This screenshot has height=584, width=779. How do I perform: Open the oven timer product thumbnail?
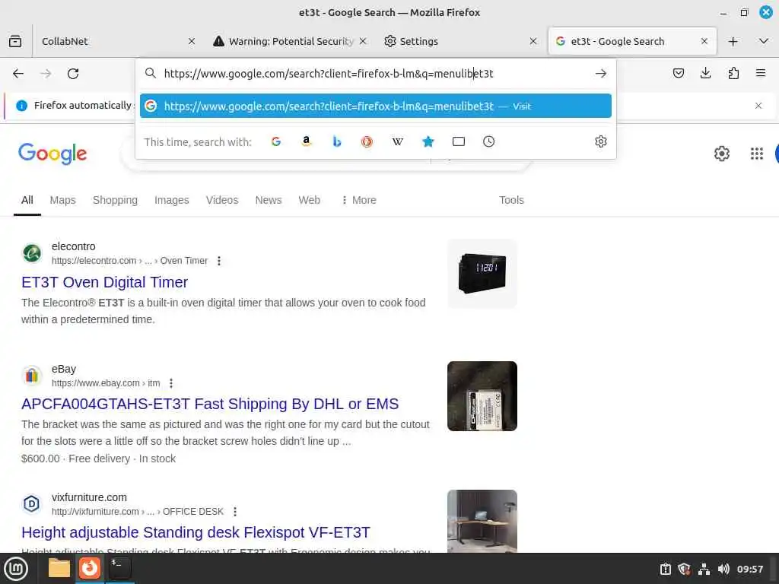(x=482, y=274)
